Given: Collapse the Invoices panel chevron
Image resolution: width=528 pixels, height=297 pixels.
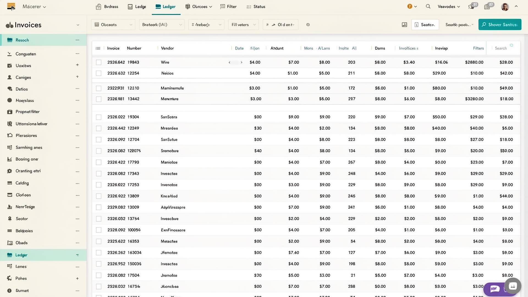Looking at the screenshot, I should click(x=78, y=25).
